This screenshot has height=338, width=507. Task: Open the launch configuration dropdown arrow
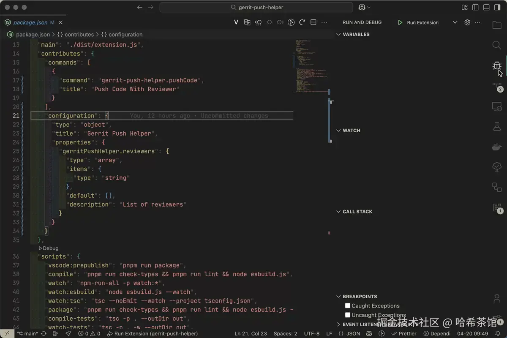(455, 22)
